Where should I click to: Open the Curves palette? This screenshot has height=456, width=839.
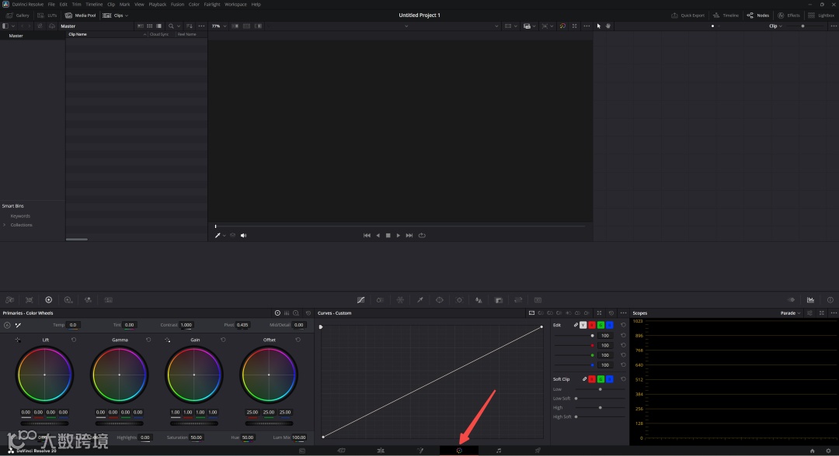tap(360, 300)
